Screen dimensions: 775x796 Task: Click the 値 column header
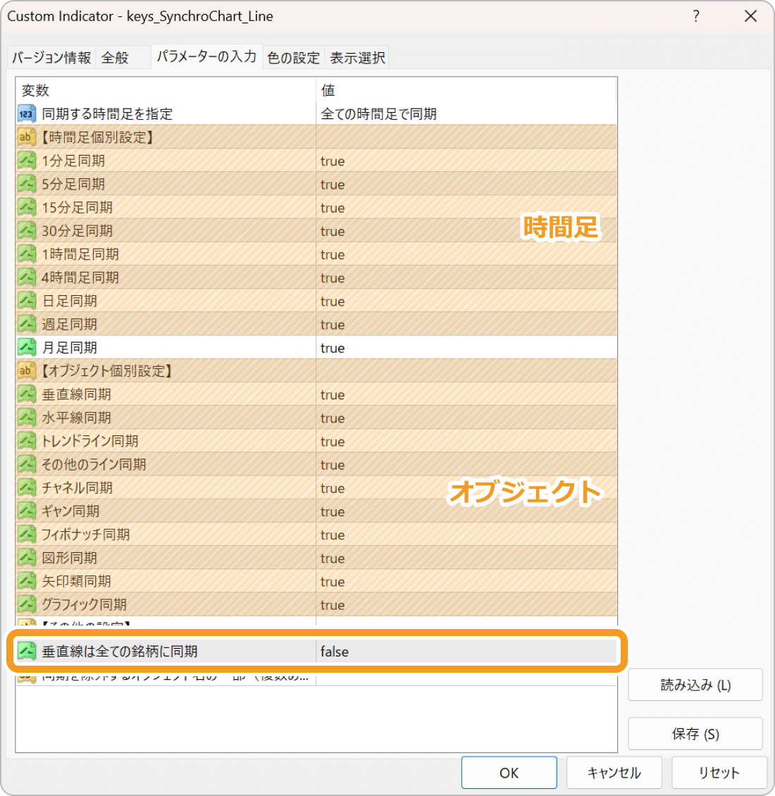pos(466,90)
